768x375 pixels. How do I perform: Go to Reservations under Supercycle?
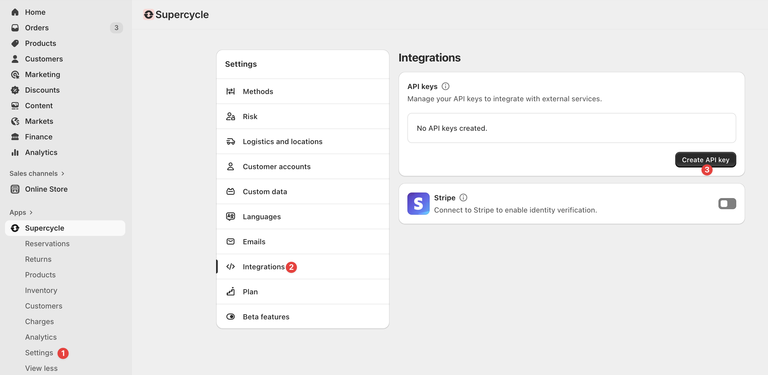point(47,244)
